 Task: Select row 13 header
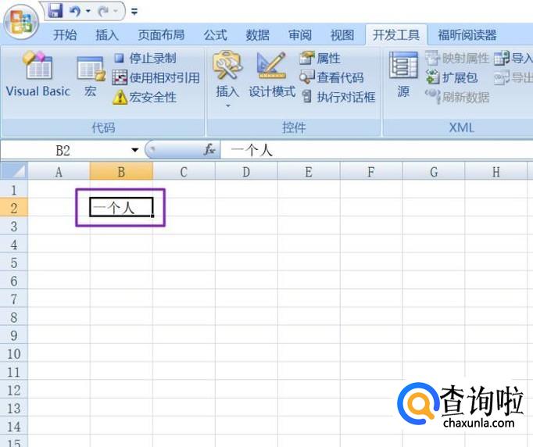(14, 408)
